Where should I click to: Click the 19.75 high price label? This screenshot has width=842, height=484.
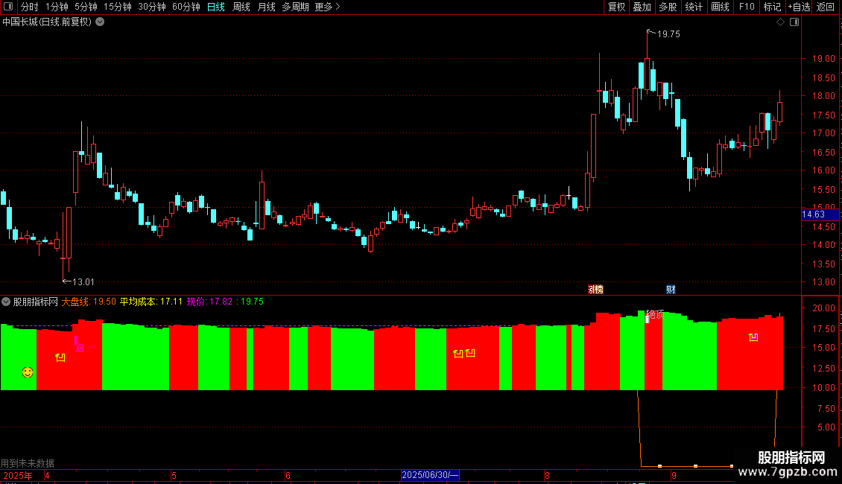click(668, 34)
